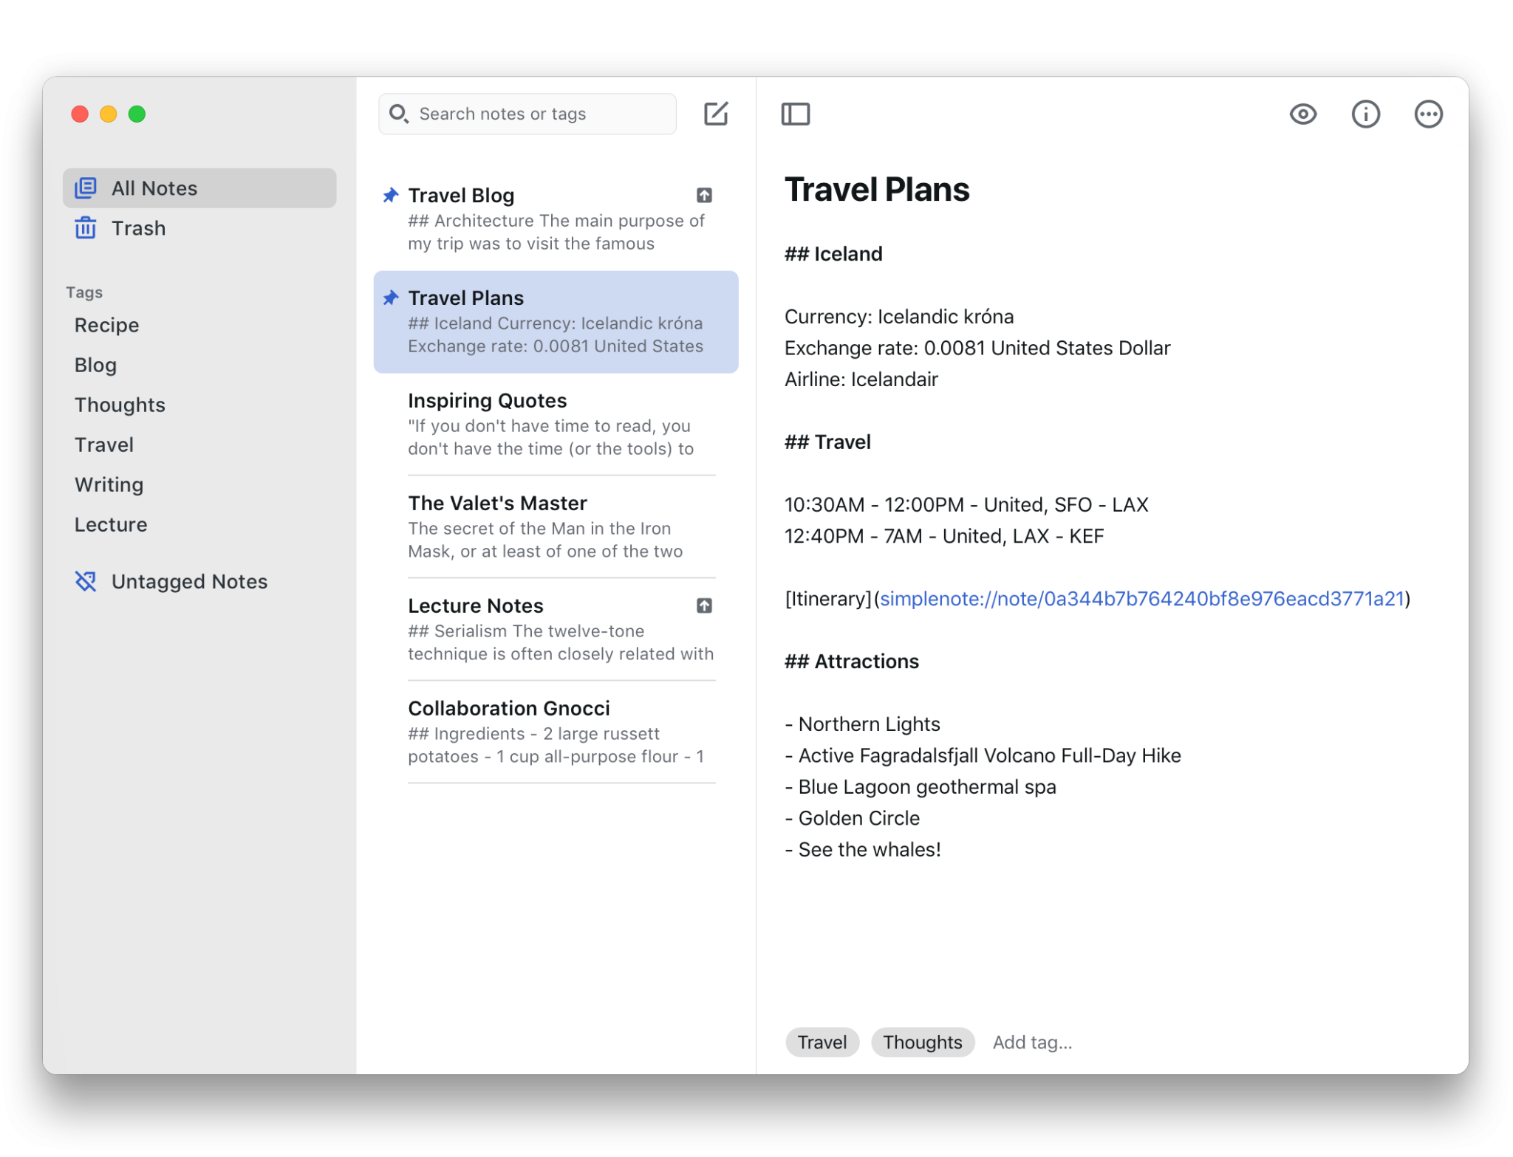Switch to All Notes view
The image size is (1513, 1157).
(x=154, y=188)
